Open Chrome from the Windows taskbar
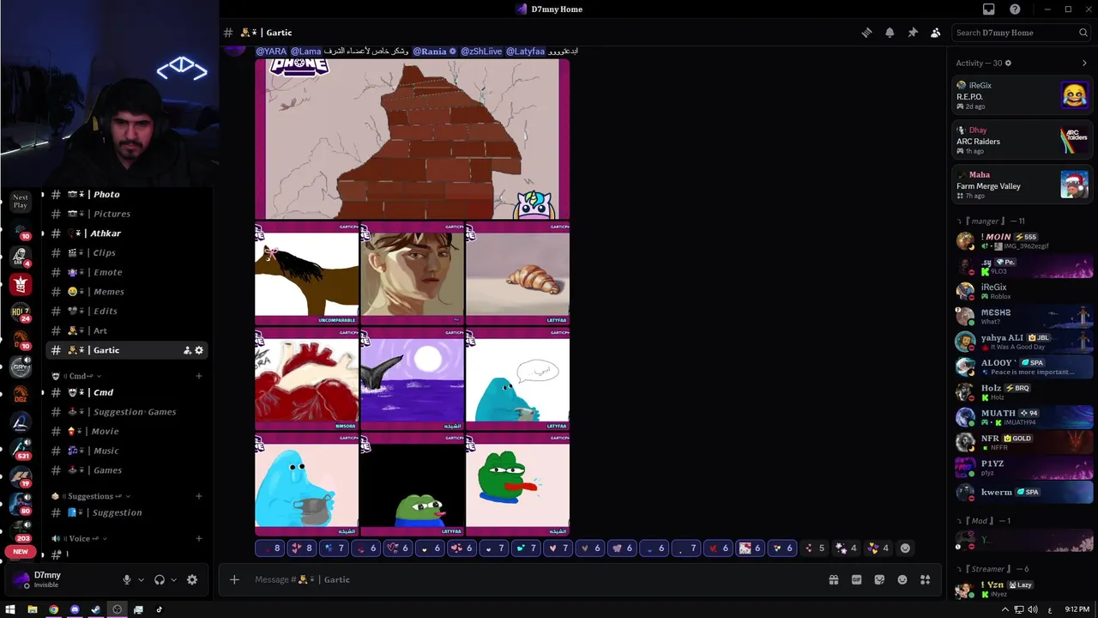Screen dimensions: 1098x618 tap(53, 609)
